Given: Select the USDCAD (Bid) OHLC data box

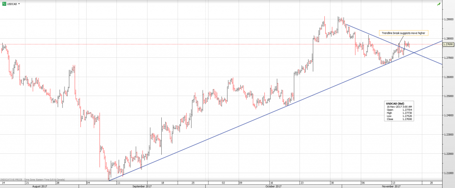Looking at the screenshot, I should [399, 111].
